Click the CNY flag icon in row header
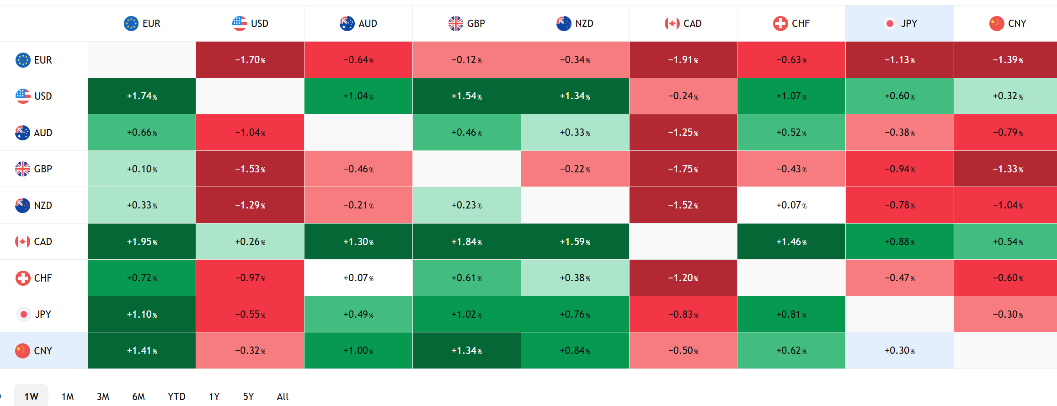1057x406 pixels. click(22, 351)
